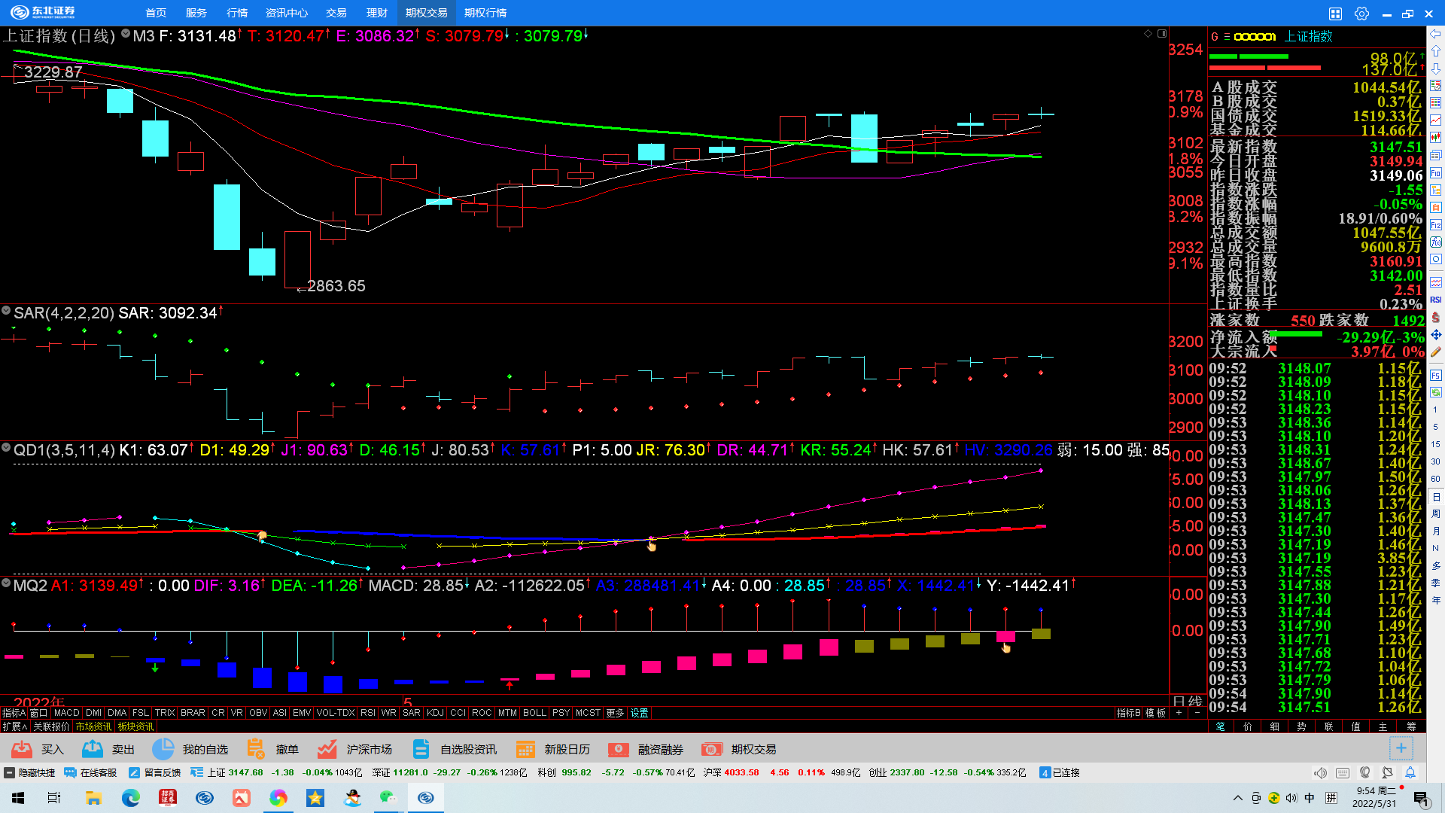Toggle the SAR indicator panel circle marker

(x=6, y=310)
